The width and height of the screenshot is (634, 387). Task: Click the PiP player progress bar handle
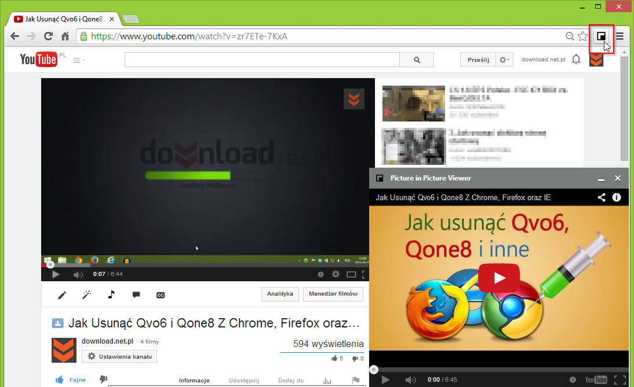click(x=374, y=370)
